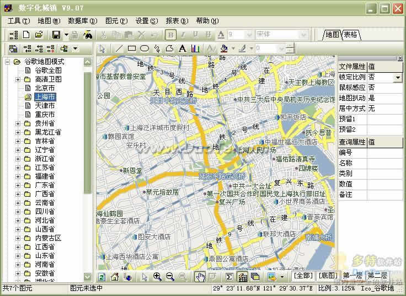Pick the font color A icon
The image size is (406, 296).
pos(221,35)
